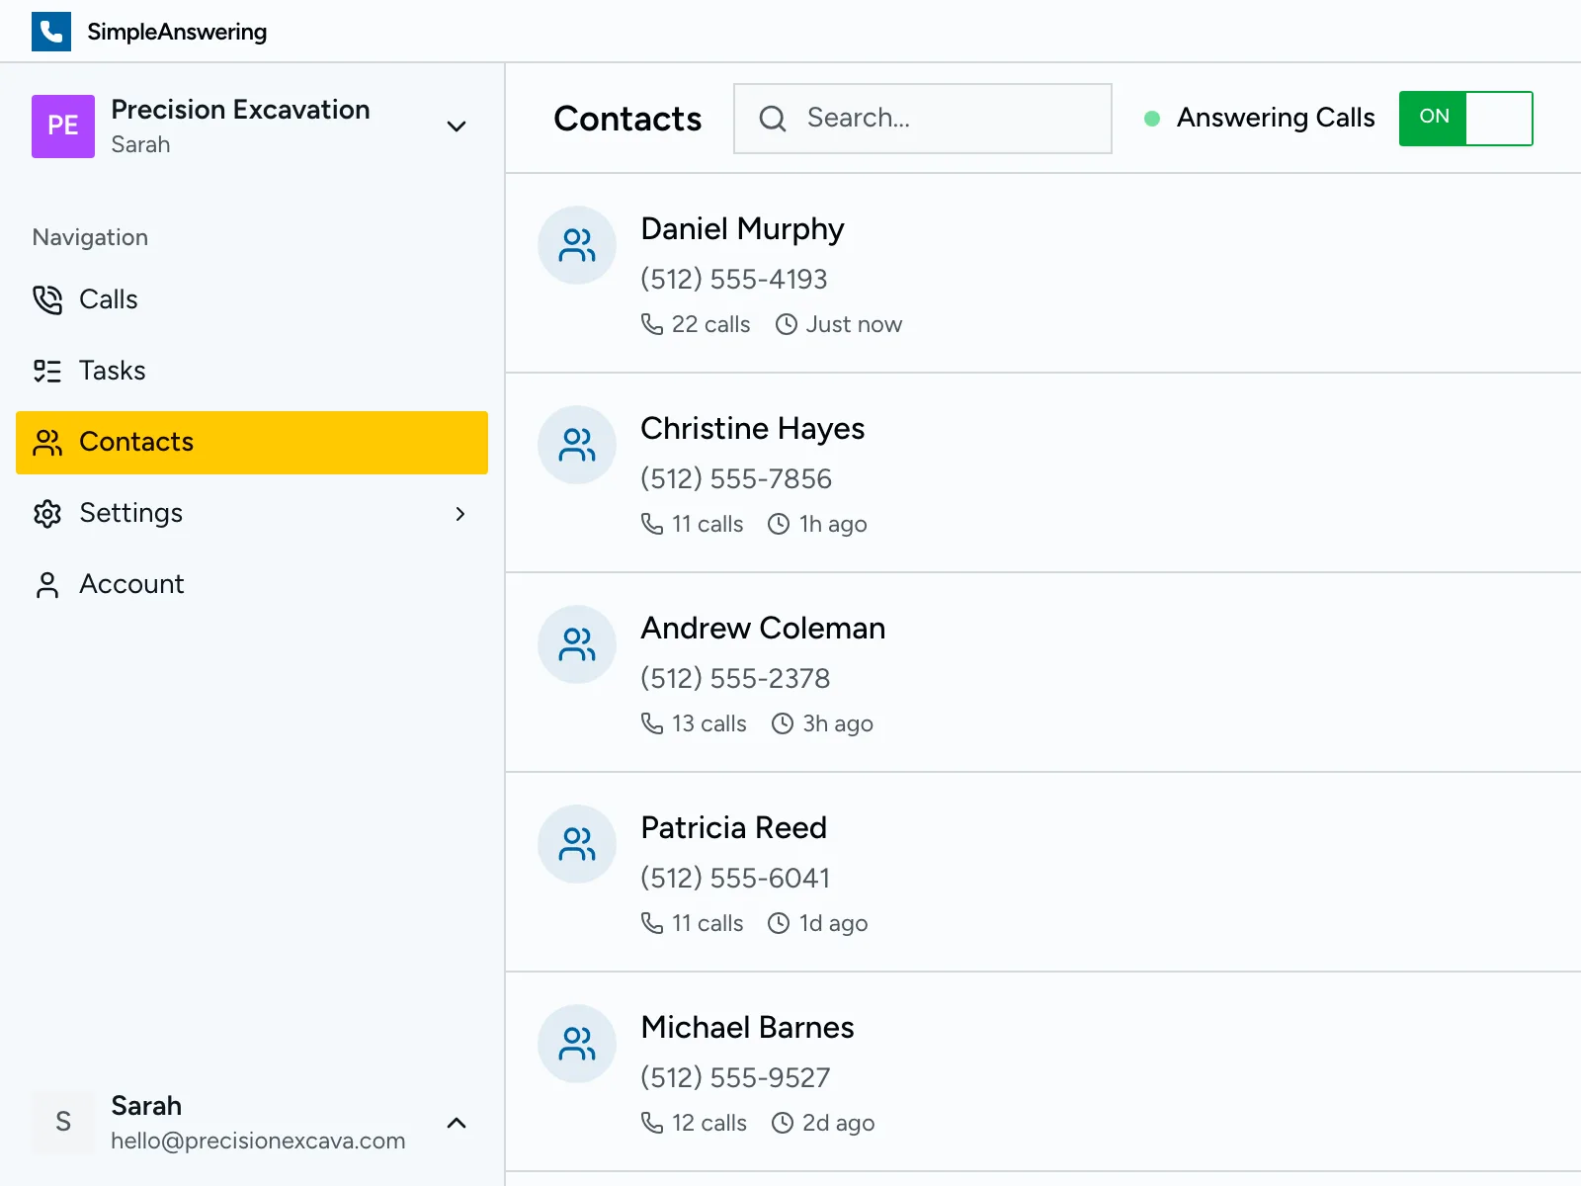This screenshot has height=1186, width=1581.
Task: Click the SimpleAnswering phone logo
Action: point(51,31)
